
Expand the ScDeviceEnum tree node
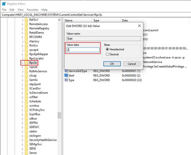22,93
